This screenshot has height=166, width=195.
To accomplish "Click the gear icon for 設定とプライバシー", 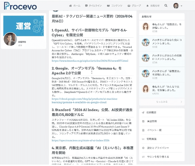I will (x=143, y=148).
